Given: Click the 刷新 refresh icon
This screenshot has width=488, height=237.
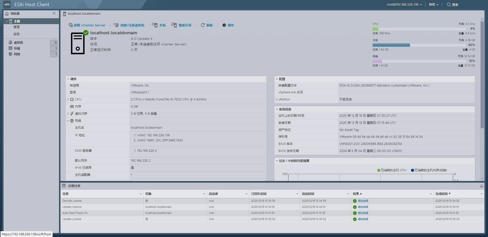Looking at the screenshot, I should point(203,25).
